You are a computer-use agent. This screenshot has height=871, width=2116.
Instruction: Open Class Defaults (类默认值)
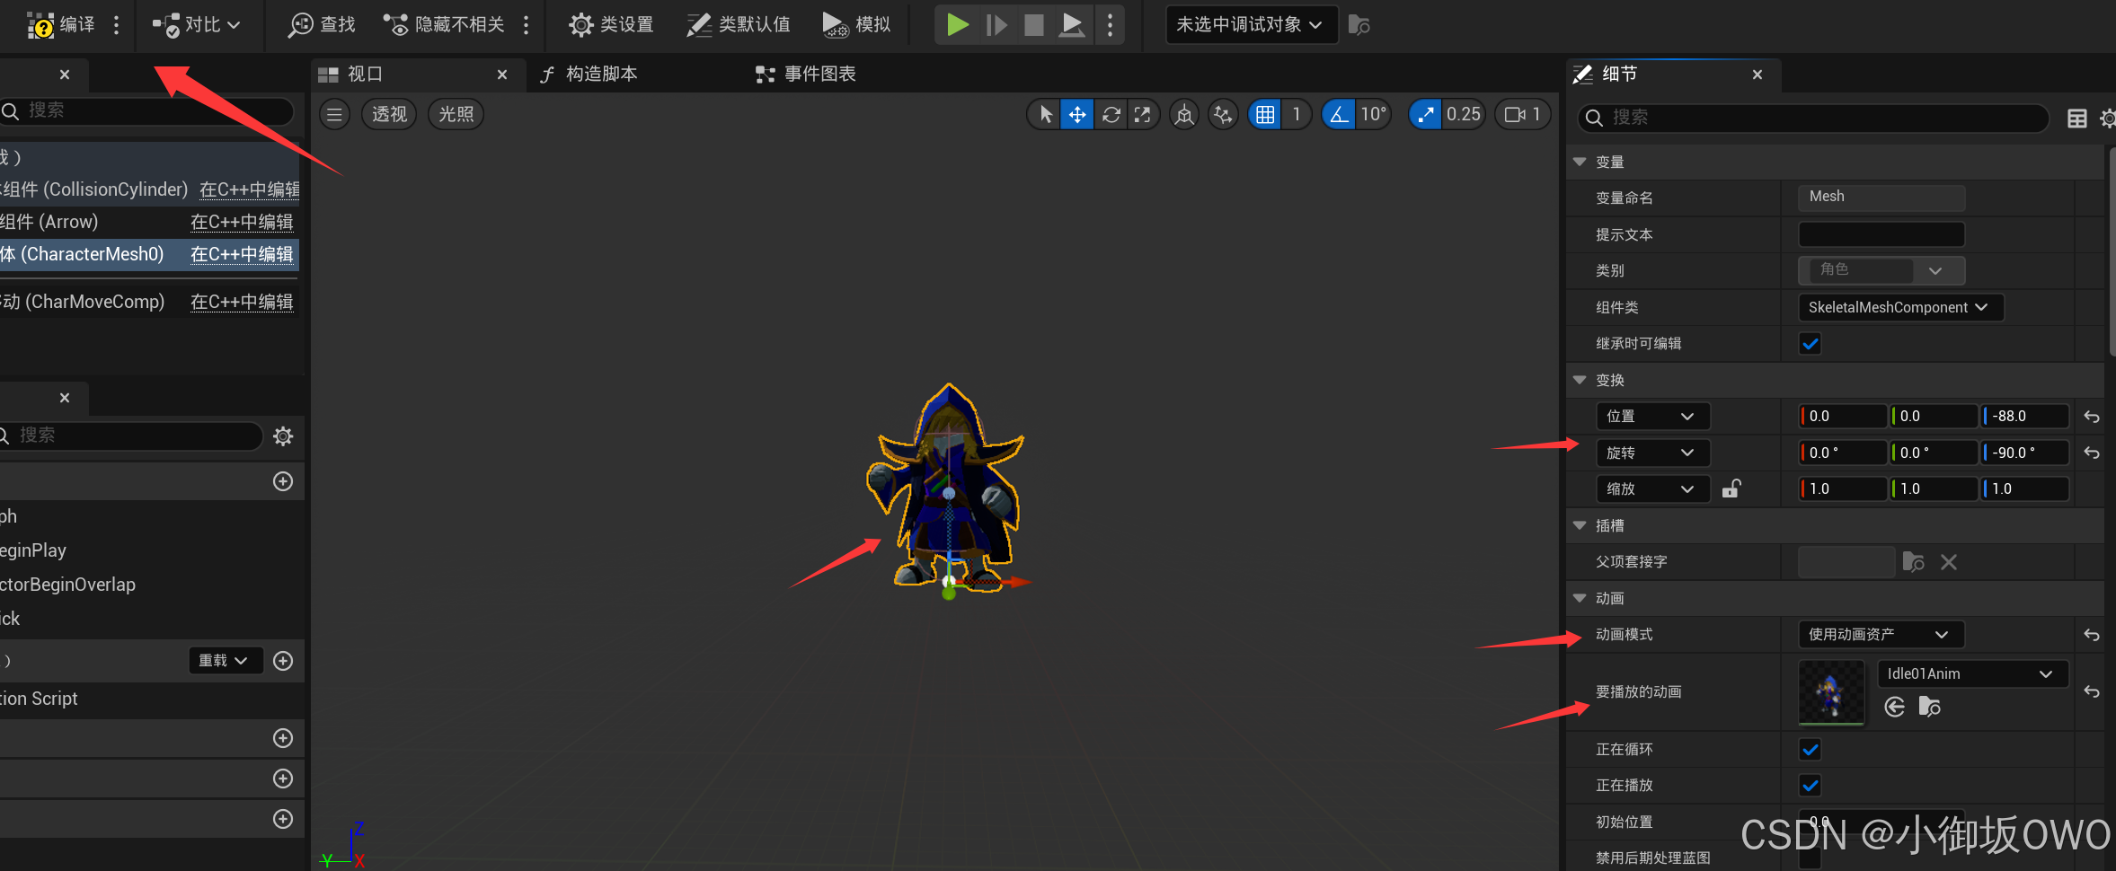coord(739,24)
